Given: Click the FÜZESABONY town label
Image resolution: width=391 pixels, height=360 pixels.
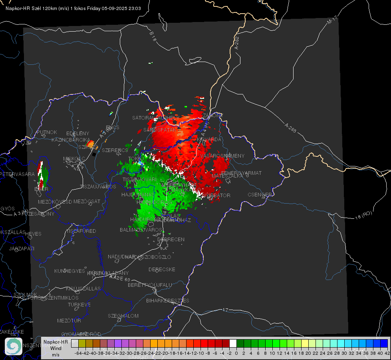Looking at the screenshot, I should (x=38, y=214).
